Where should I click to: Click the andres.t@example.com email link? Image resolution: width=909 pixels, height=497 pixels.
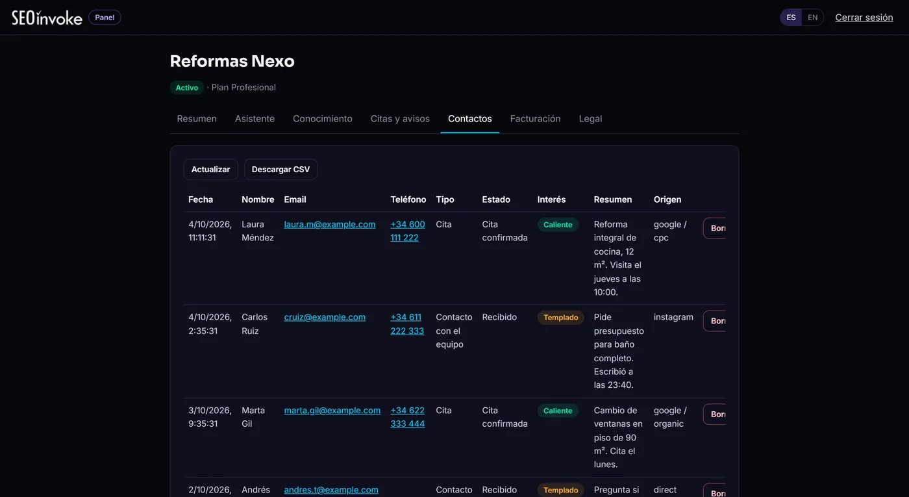(331, 490)
